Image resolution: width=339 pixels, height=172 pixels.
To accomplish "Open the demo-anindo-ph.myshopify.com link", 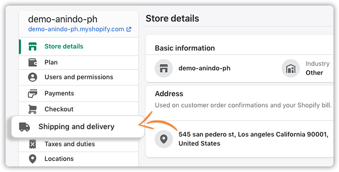I will pyautogui.click(x=76, y=29).
